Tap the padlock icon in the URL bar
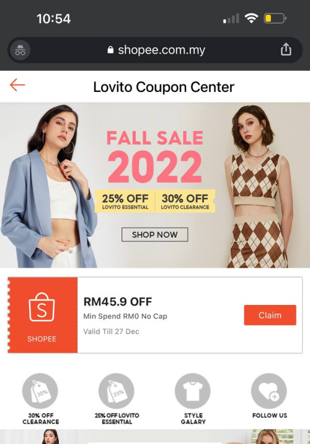The height and width of the screenshot is (444, 310). (x=110, y=50)
